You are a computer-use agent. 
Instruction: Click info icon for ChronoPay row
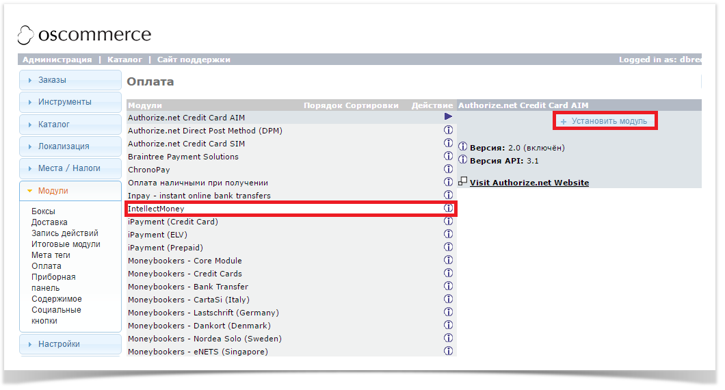point(449,169)
